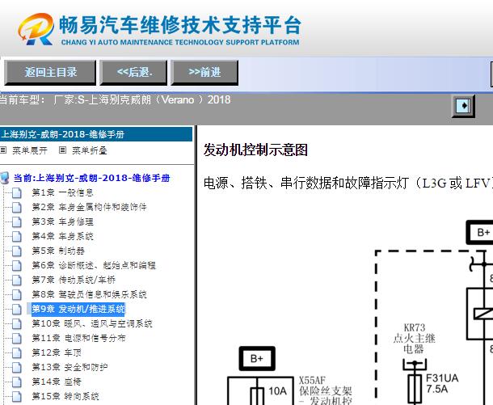Open 第5章 制动器

pyautogui.click(x=58, y=251)
